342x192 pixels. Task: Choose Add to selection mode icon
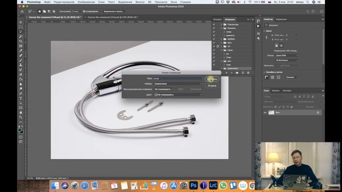44,11
